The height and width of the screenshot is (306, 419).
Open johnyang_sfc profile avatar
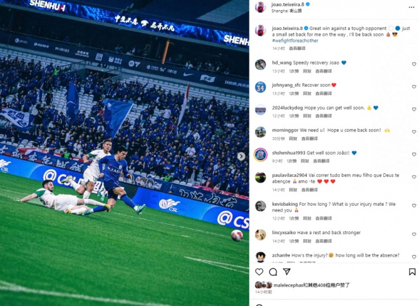(260, 87)
